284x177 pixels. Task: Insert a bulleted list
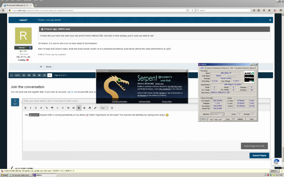[x=68, y=108]
